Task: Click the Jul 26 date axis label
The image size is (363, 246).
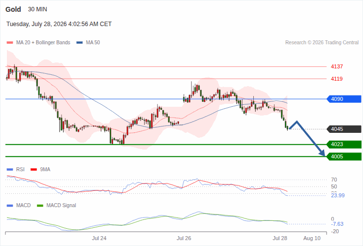Action: [184, 238]
